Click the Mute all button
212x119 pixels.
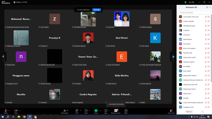tap(189, 112)
